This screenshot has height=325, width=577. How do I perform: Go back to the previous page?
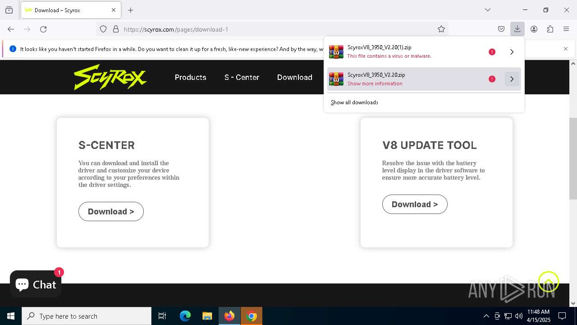tap(11, 29)
